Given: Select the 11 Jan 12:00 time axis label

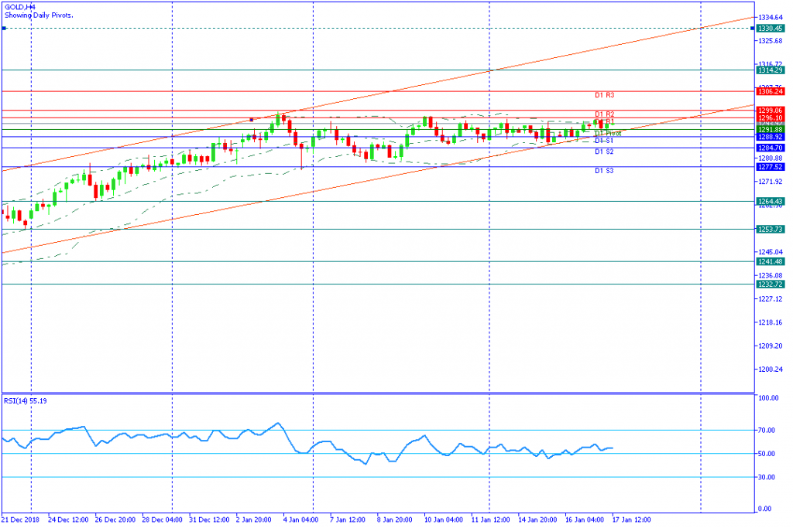Looking at the screenshot, I should point(490,520).
